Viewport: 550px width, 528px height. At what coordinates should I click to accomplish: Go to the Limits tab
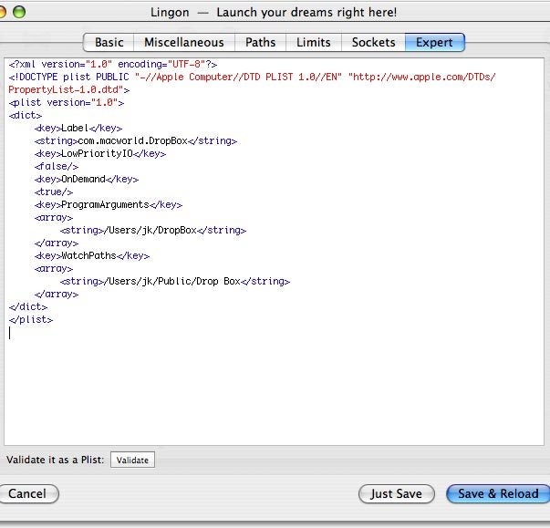click(x=313, y=43)
